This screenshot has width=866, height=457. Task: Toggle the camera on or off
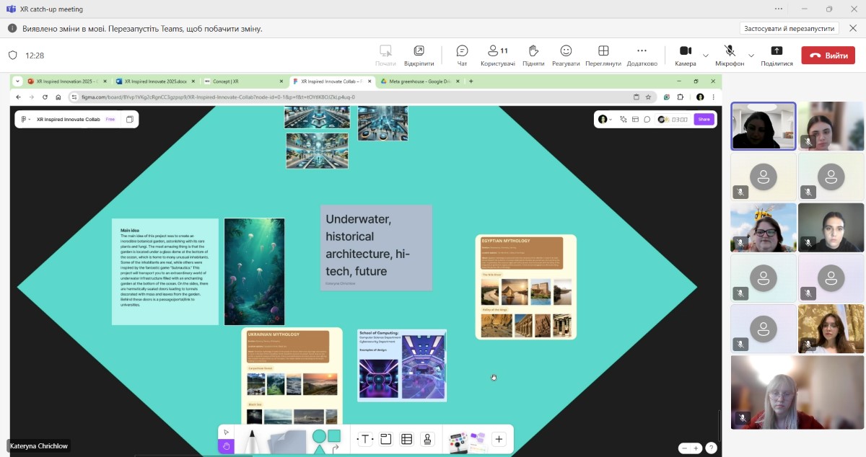685,56
